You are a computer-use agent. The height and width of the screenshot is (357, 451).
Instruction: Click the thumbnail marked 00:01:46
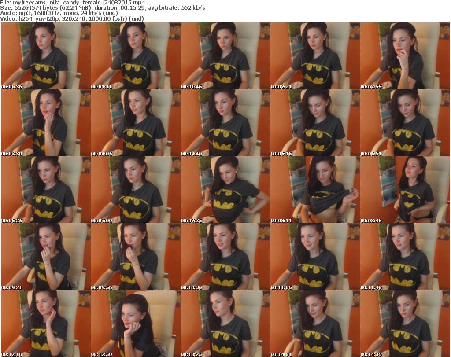click(x=225, y=56)
